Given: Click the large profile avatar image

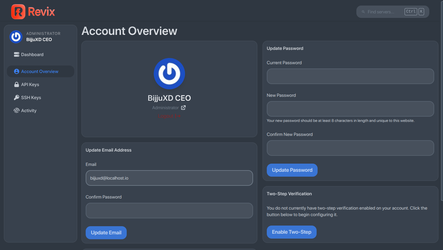Looking at the screenshot, I should click(169, 74).
